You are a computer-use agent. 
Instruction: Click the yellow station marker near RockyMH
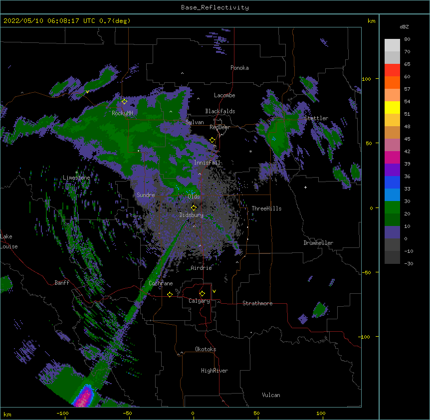[124, 101]
